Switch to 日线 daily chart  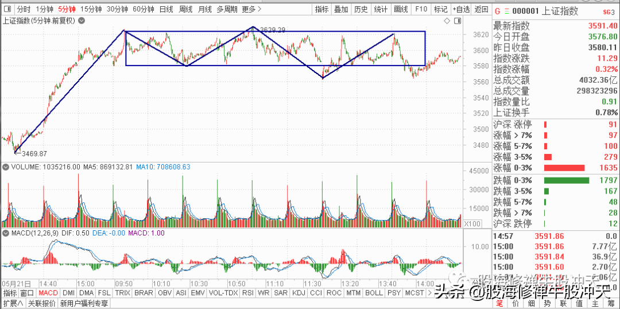[x=166, y=9]
